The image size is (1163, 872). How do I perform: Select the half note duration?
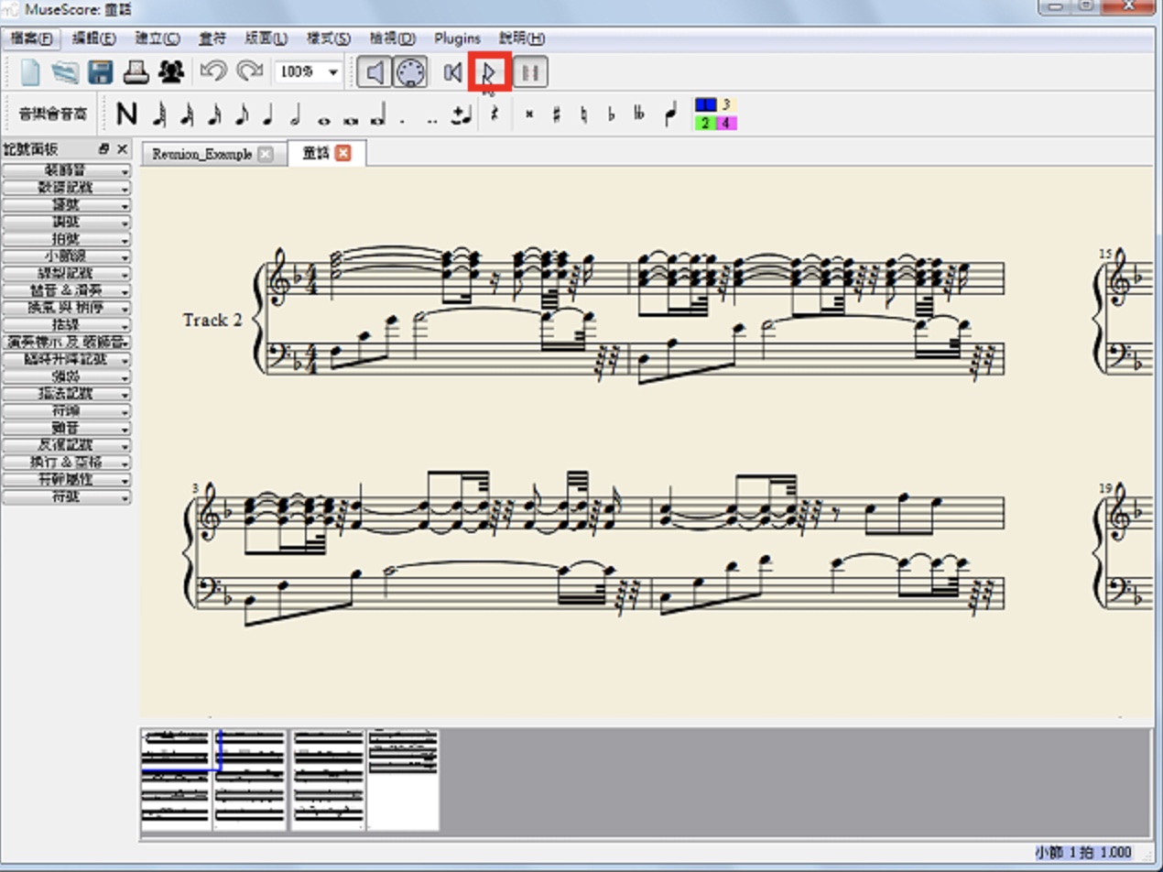(295, 114)
